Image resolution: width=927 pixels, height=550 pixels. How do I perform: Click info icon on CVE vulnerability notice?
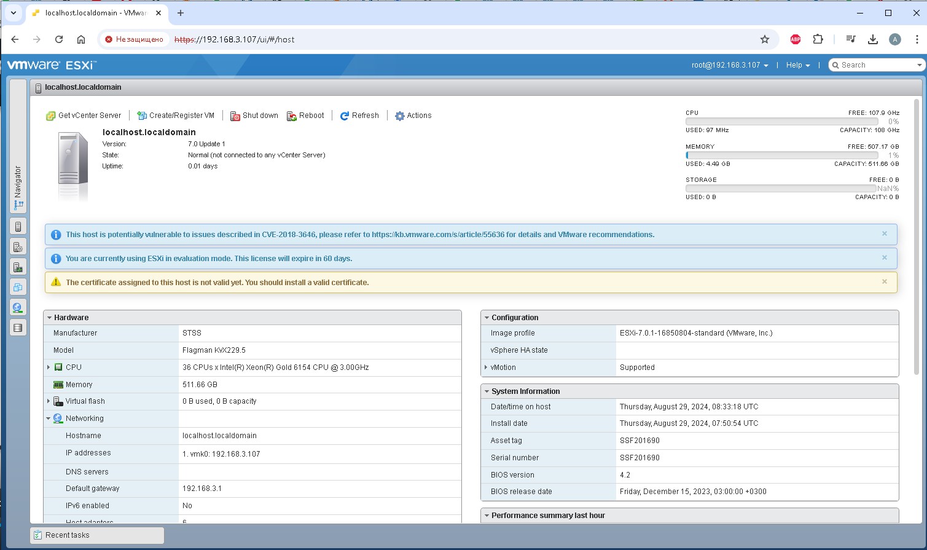[x=56, y=235]
